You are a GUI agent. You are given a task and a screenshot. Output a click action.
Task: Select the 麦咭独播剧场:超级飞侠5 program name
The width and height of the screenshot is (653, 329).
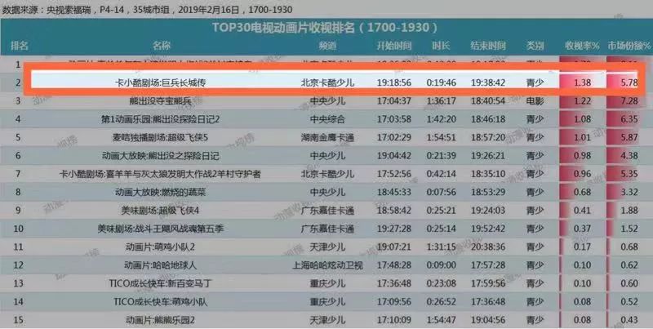tap(162, 136)
